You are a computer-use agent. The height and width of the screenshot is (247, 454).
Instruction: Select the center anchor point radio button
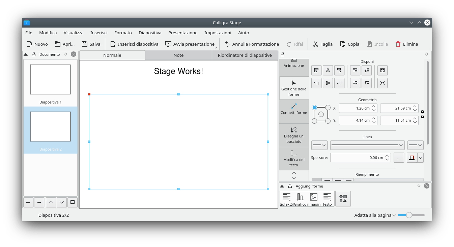(x=321, y=114)
